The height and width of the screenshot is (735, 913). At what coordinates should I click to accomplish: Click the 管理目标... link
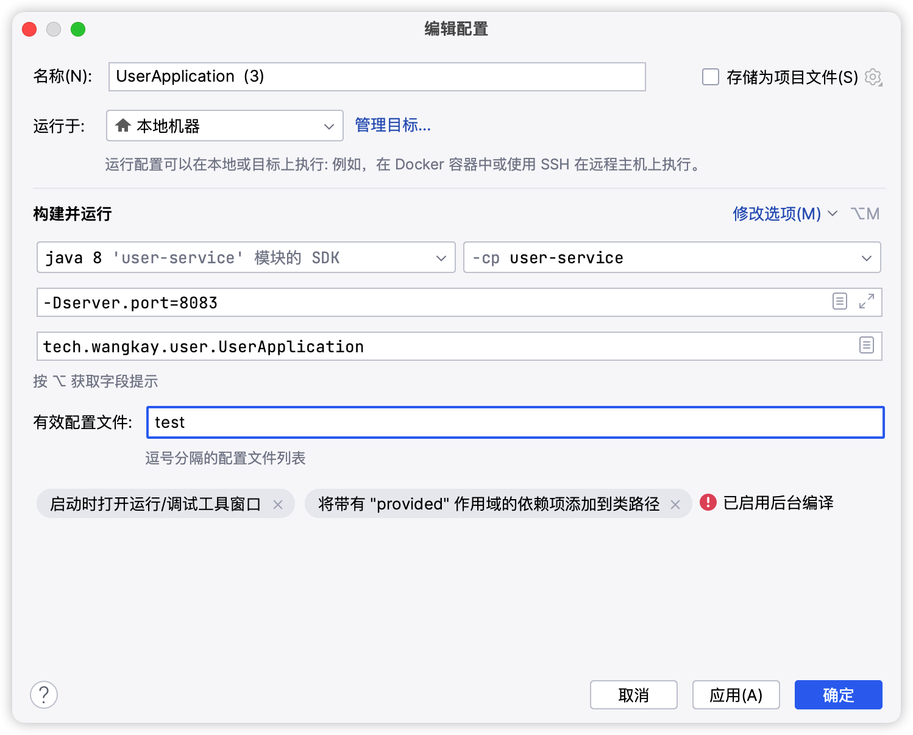pos(393,126)
